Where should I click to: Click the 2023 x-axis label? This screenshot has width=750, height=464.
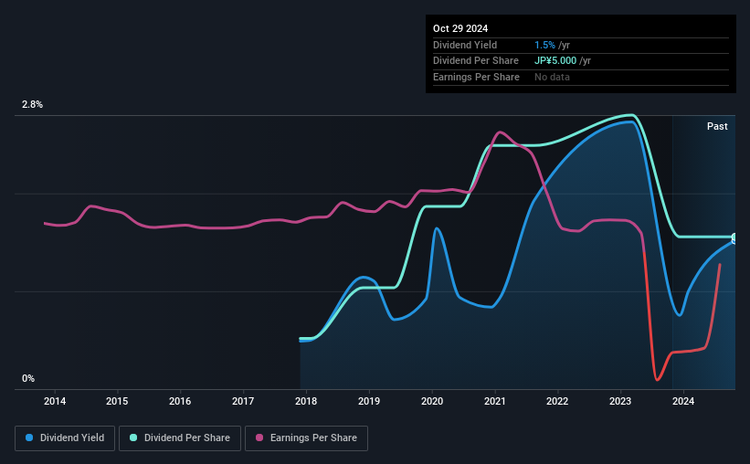coord(620,401)
